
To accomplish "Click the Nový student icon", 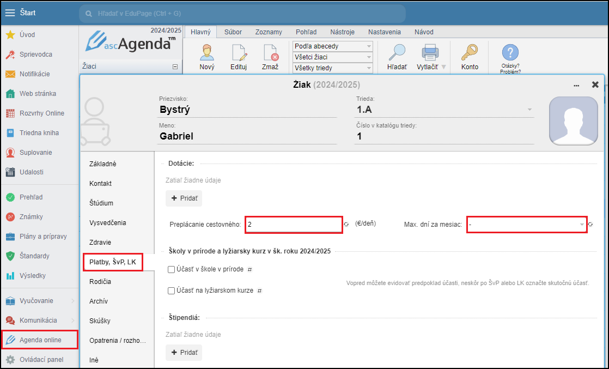I will 207,52.
